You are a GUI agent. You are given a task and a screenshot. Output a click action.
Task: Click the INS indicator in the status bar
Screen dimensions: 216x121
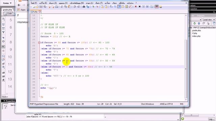click(x=182, y=104)
